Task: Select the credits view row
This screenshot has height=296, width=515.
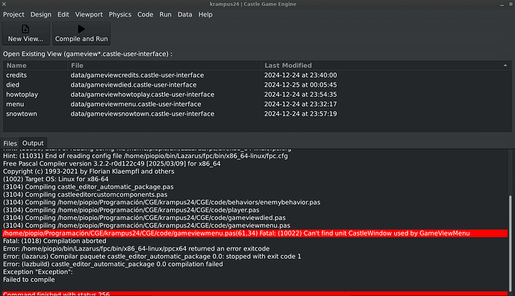Action: 257,75
